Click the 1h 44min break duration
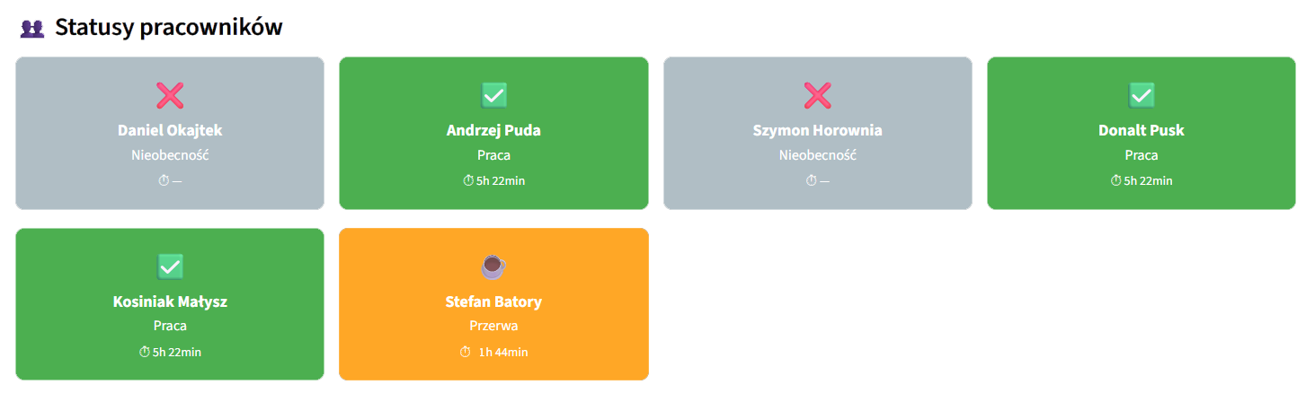 click(x=502, y=353)
